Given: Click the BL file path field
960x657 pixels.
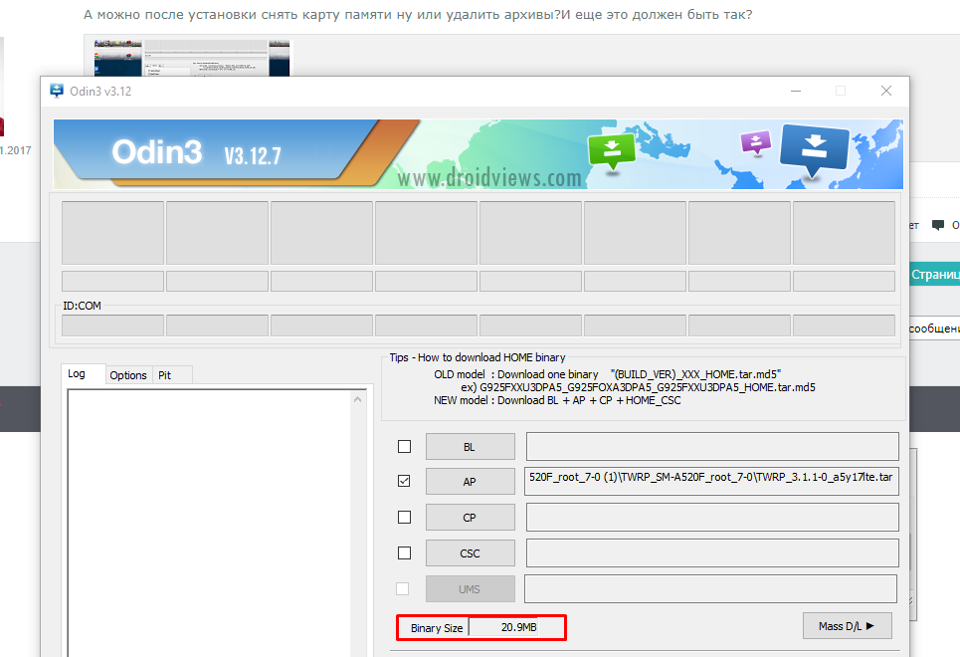Looking at the screenshot, I should pyautogui.click(x=712, y=447).
